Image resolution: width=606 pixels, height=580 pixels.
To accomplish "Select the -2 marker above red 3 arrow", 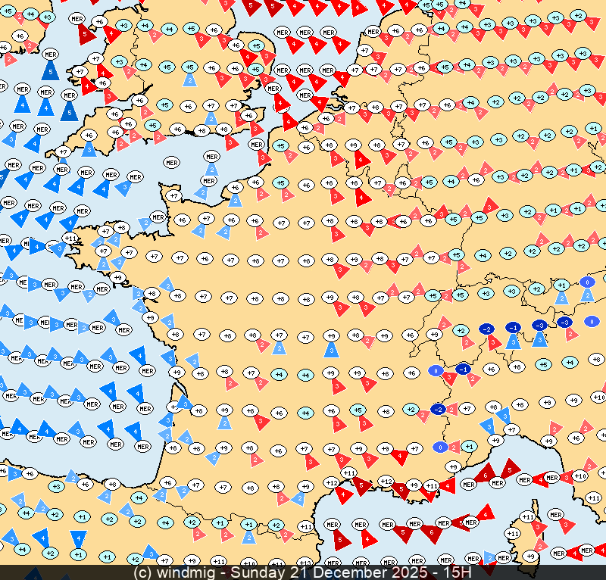I will click(x=487, y=329).
